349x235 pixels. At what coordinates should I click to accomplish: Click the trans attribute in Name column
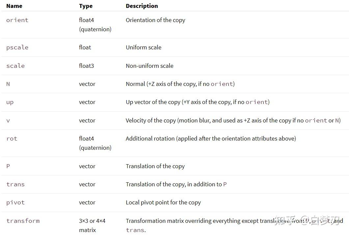coord(15,184)
